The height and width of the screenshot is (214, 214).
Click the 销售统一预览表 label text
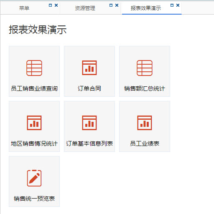34,199
